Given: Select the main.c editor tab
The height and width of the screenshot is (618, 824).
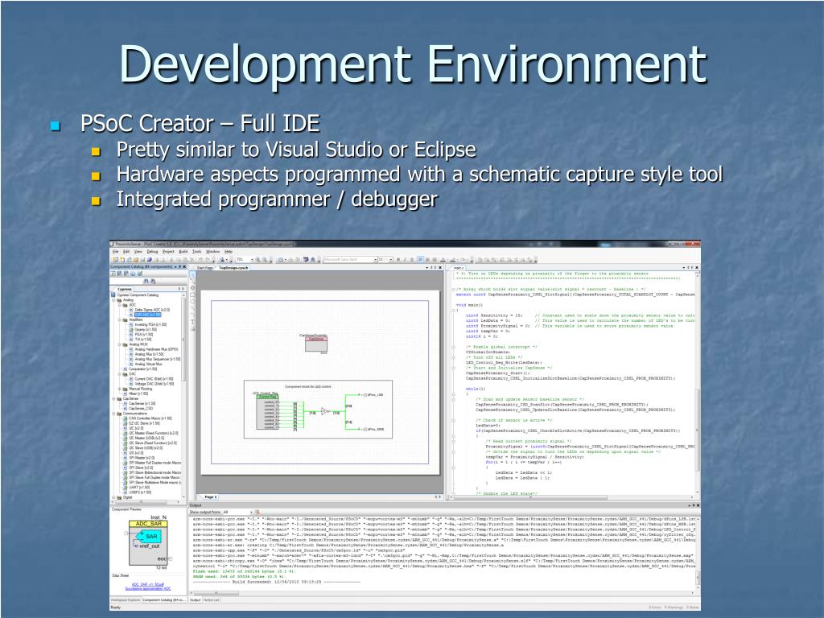Looking at the screenshot, I should [x=458, y=267].
